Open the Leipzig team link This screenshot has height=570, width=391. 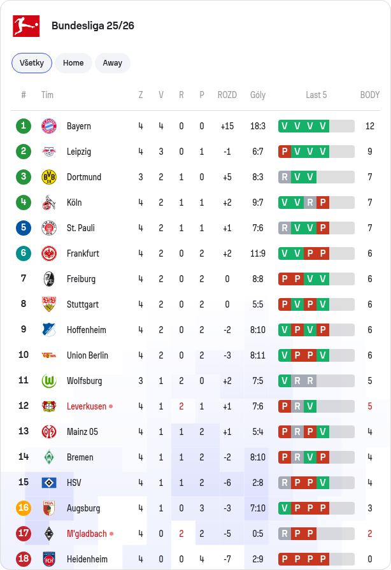[x=79, y=152]
